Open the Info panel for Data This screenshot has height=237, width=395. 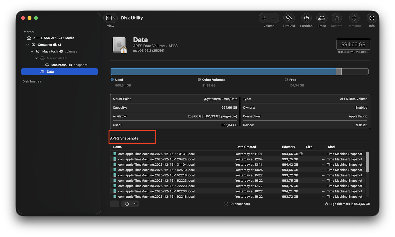click(372, 18)
